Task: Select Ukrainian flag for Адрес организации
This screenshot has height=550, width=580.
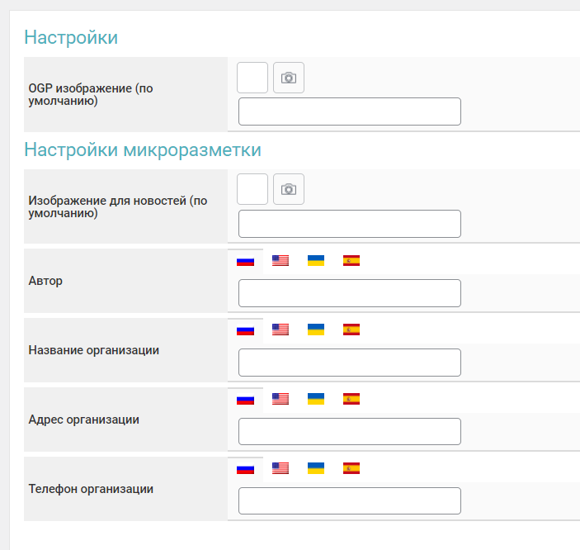Action: [x=316, y=400]
